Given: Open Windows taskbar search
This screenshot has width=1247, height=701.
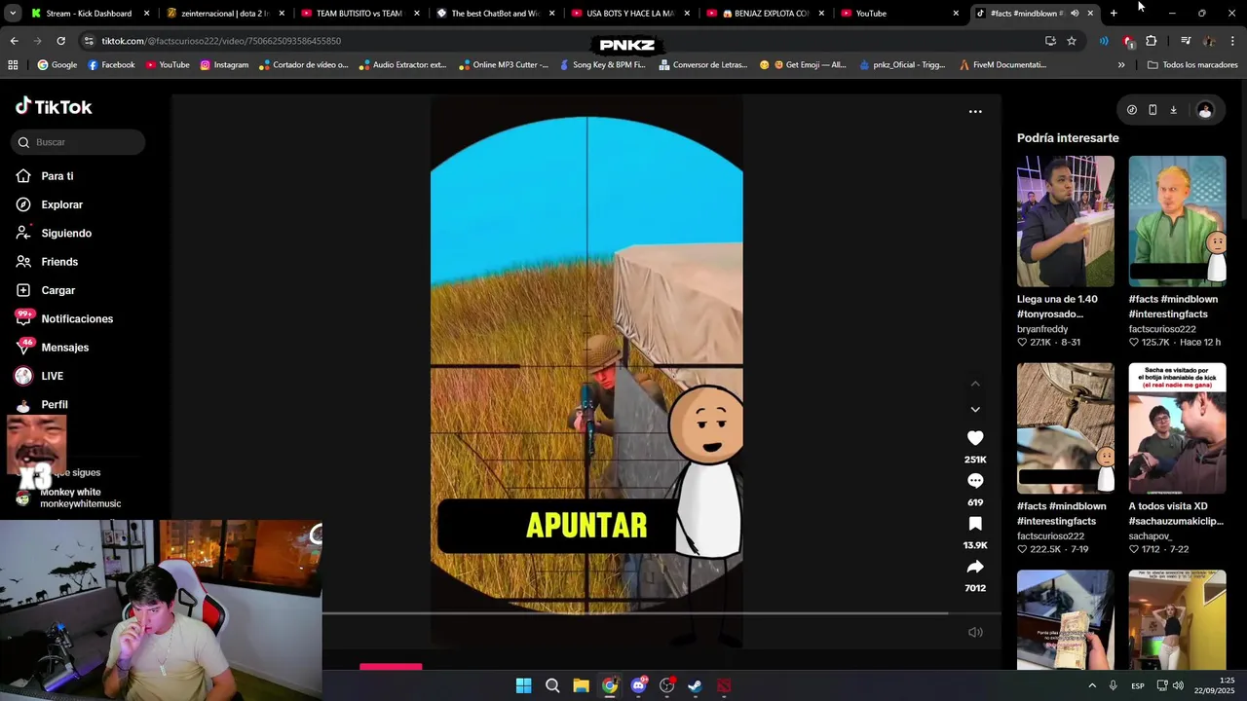Looking at the screenshot, I should (552, 685).
